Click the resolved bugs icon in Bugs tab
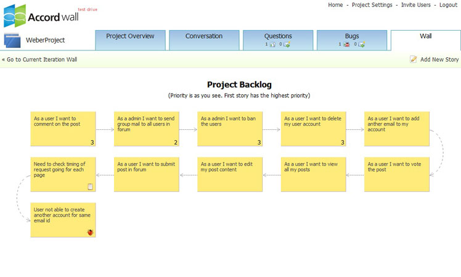This screenshot has width=461, height=277. point(361,44)
